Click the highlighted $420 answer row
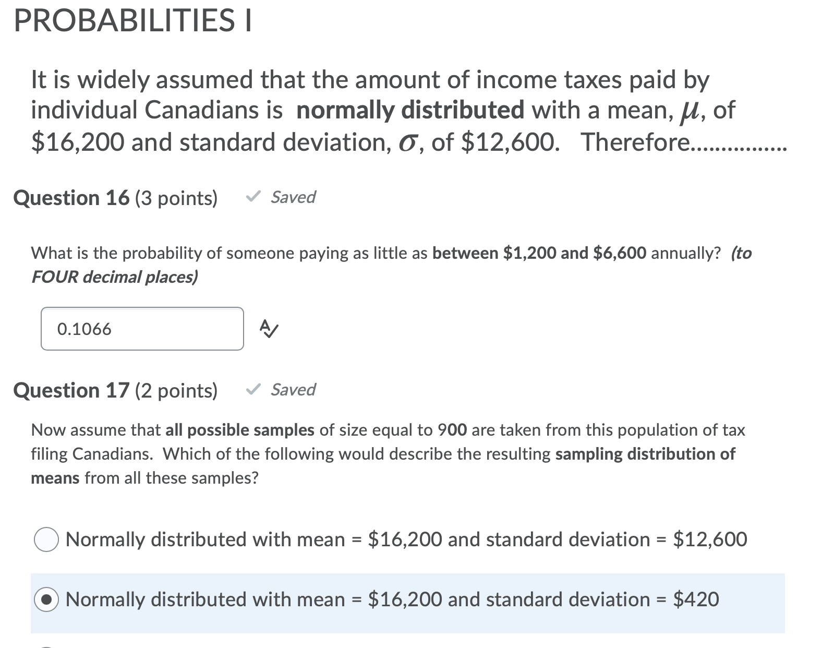The width and height of the screenshot is (822, 648). (391, 599)
